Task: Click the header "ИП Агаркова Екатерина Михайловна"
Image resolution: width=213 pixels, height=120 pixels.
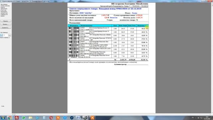Action: 129,4
